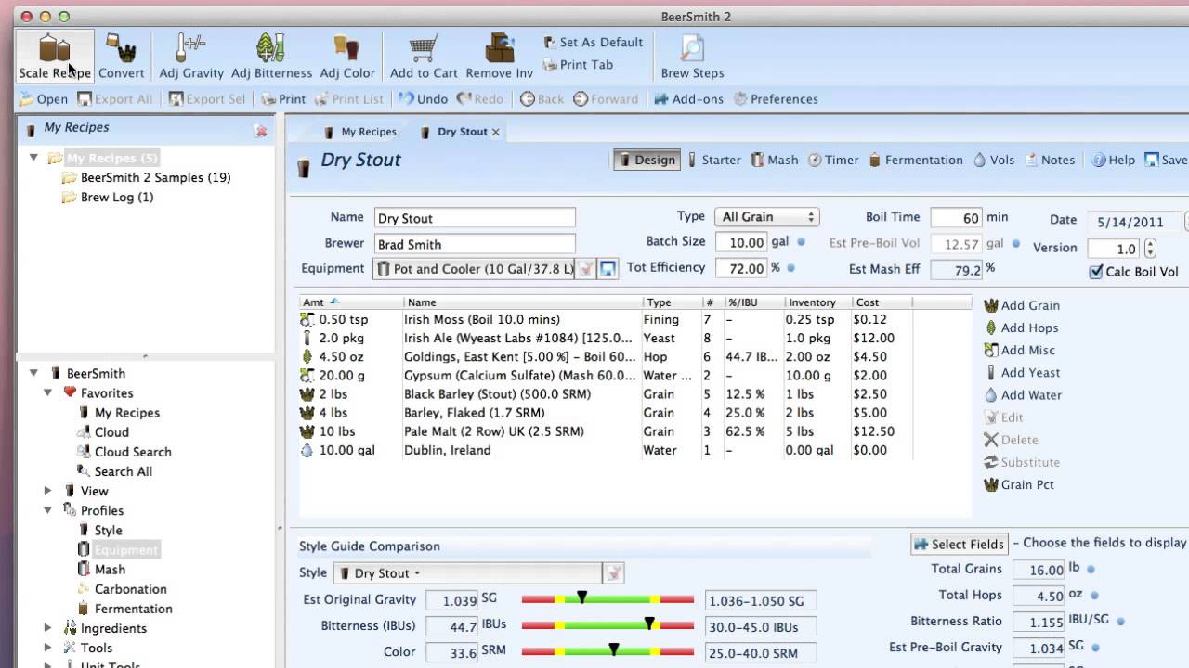
Task: Select the Black Barley (Stout) ingredient row
Action: pos(606,394)
